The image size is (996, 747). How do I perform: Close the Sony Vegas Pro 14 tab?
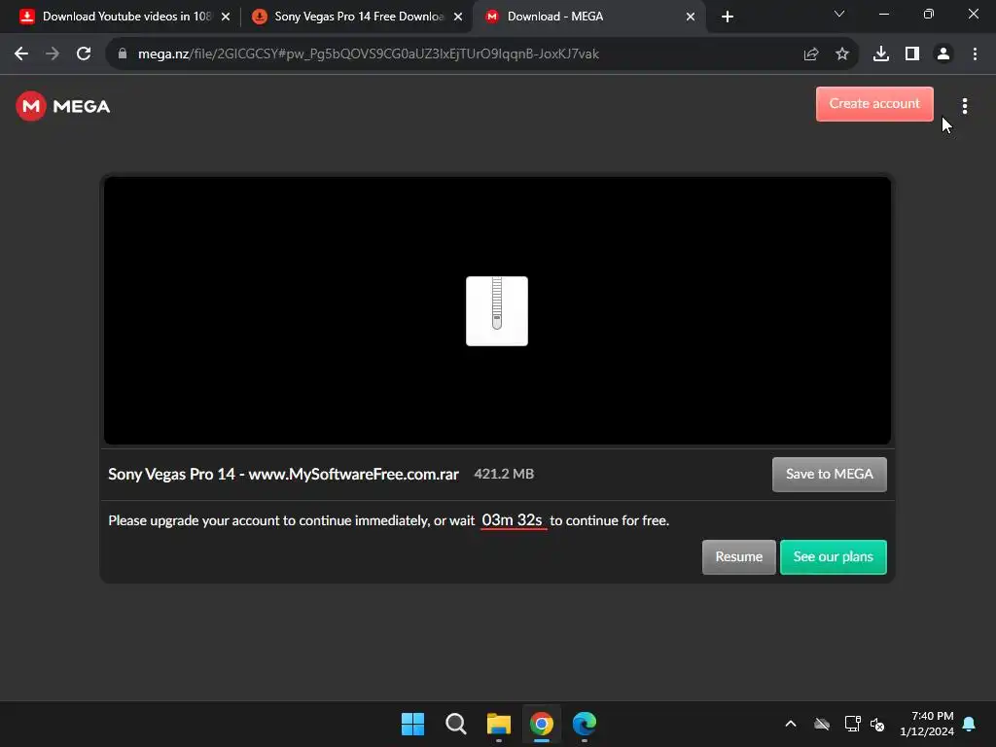458,17
